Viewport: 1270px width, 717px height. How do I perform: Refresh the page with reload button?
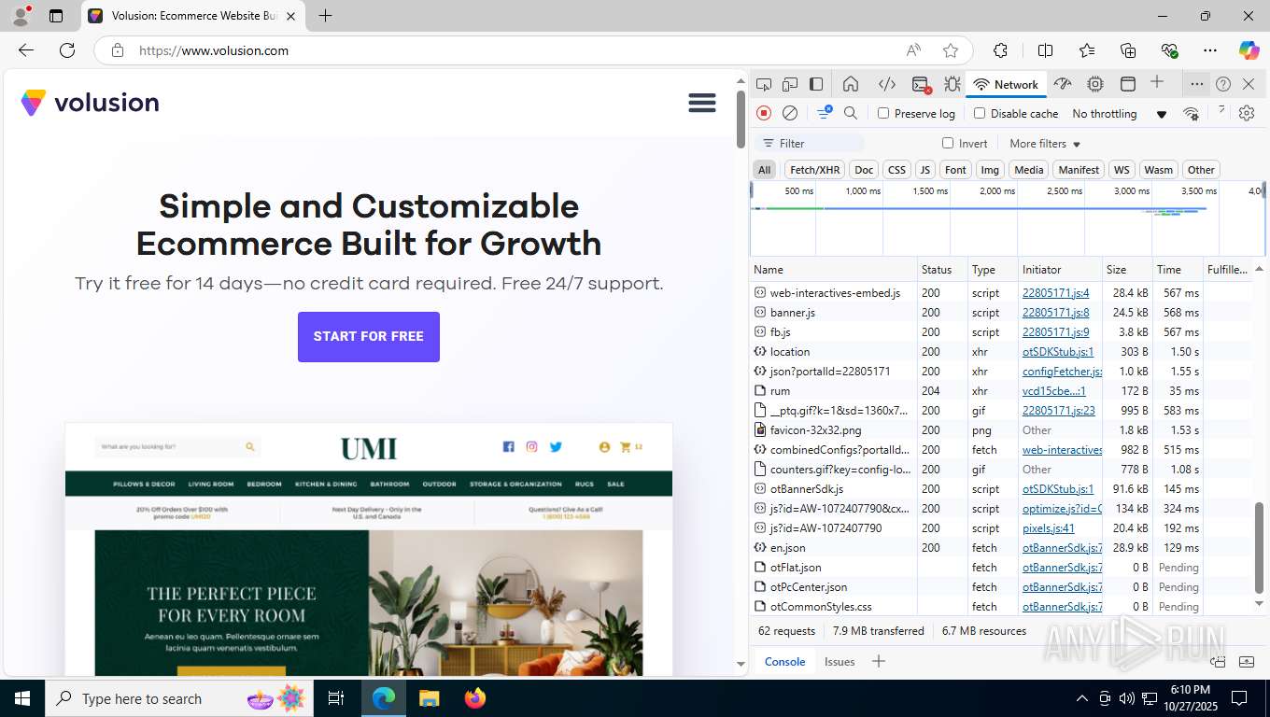[x=67, y=50]
